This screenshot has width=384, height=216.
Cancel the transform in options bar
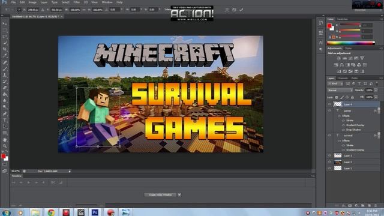(234, 10)
